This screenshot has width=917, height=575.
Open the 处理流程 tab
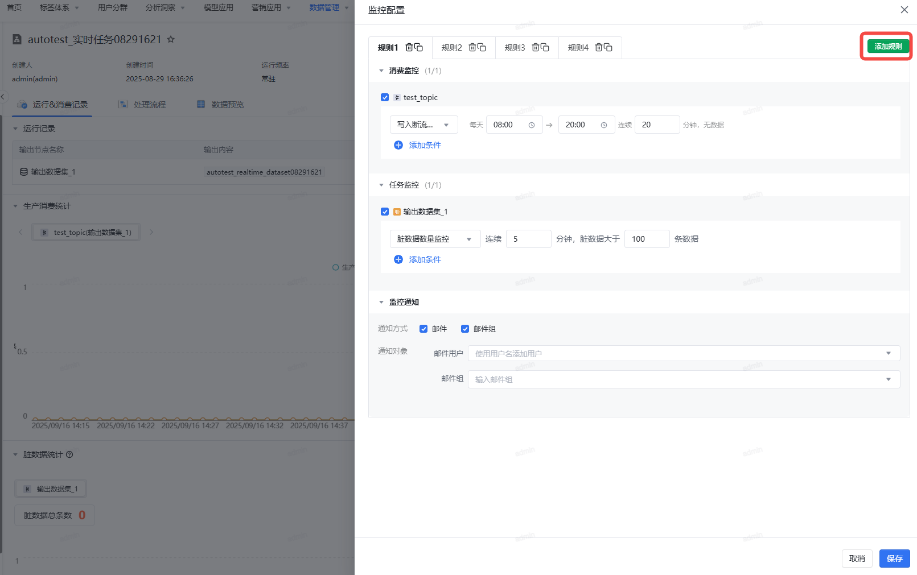[x=142, y=105]
